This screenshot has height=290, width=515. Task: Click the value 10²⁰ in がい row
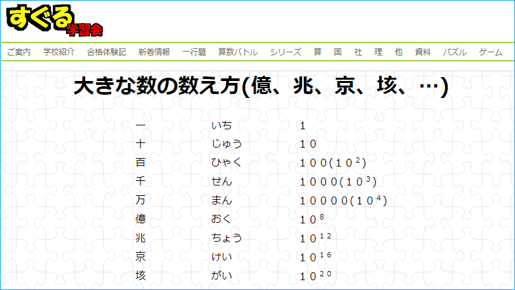(x=315, y=275)
